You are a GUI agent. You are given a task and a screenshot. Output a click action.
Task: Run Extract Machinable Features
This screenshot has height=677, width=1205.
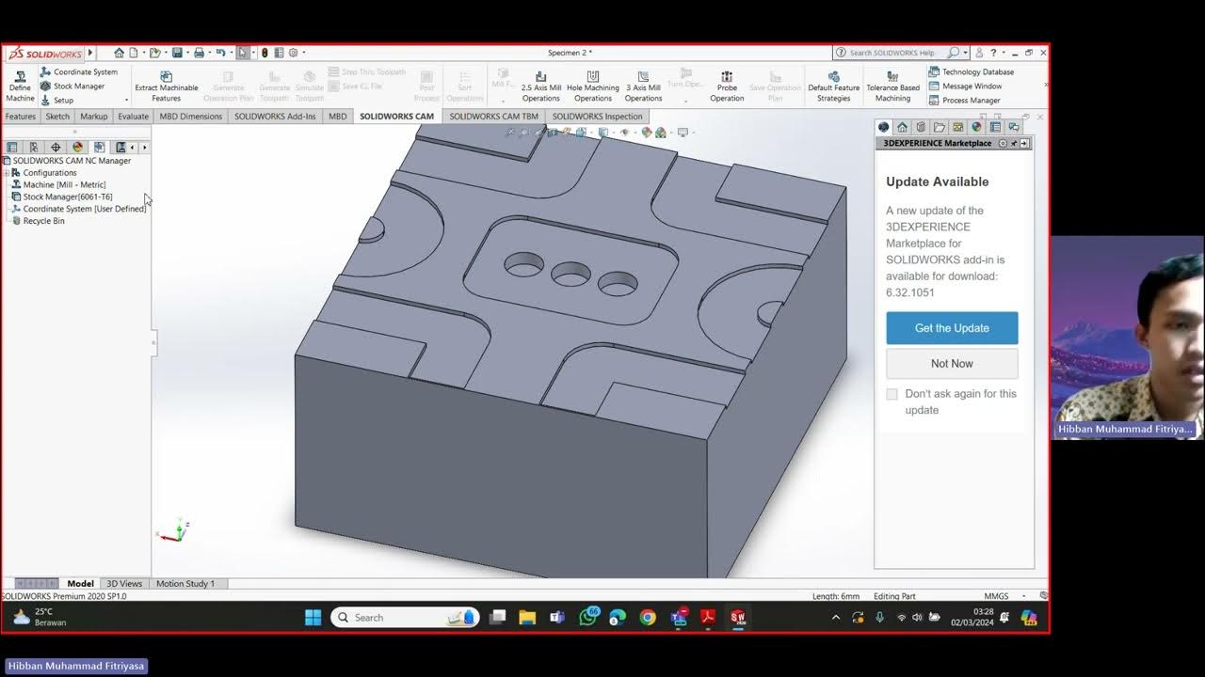[x=167, y=86]
